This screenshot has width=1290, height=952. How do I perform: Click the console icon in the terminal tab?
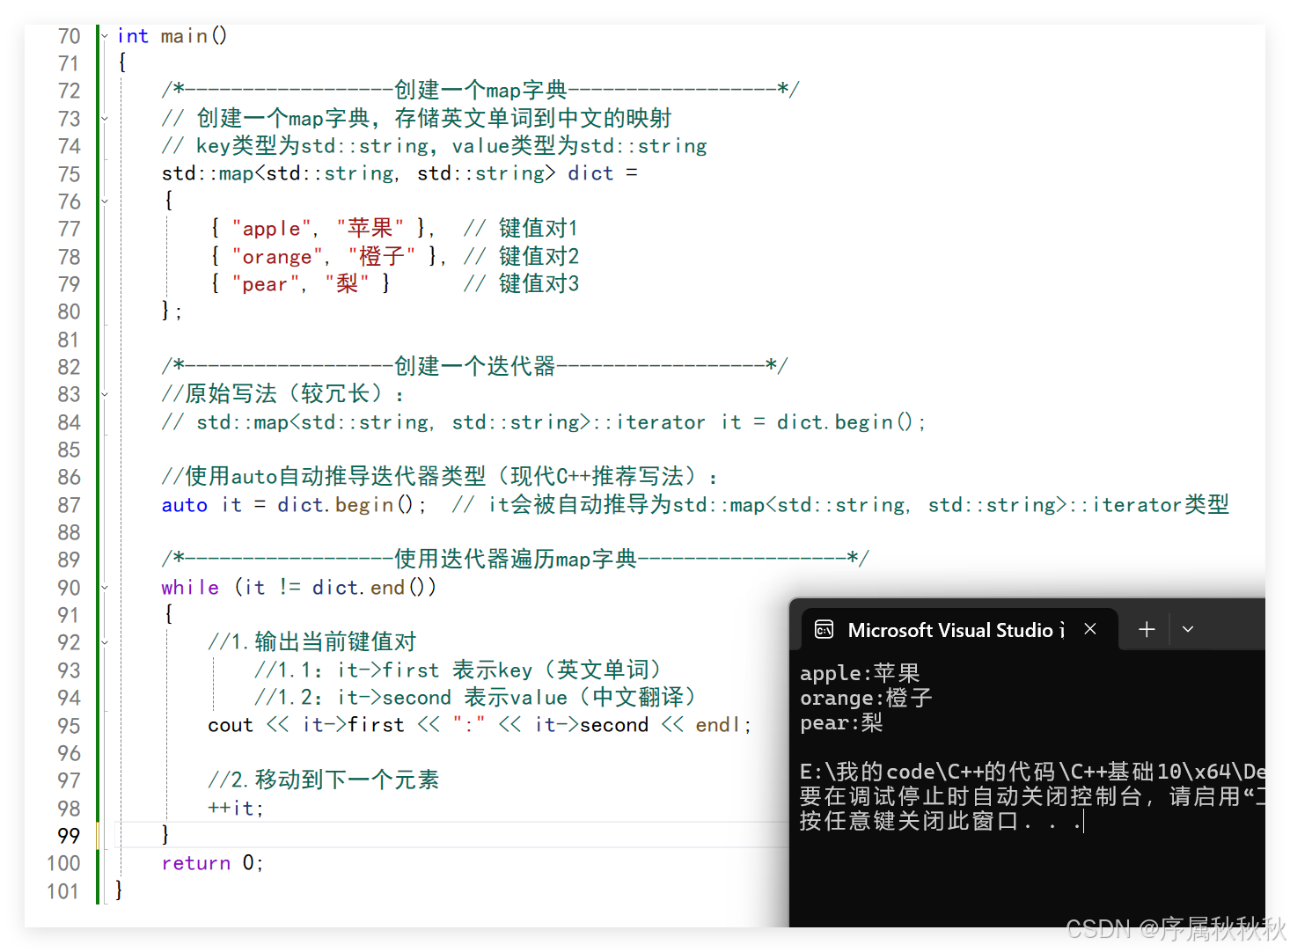[x=824, y=630]
